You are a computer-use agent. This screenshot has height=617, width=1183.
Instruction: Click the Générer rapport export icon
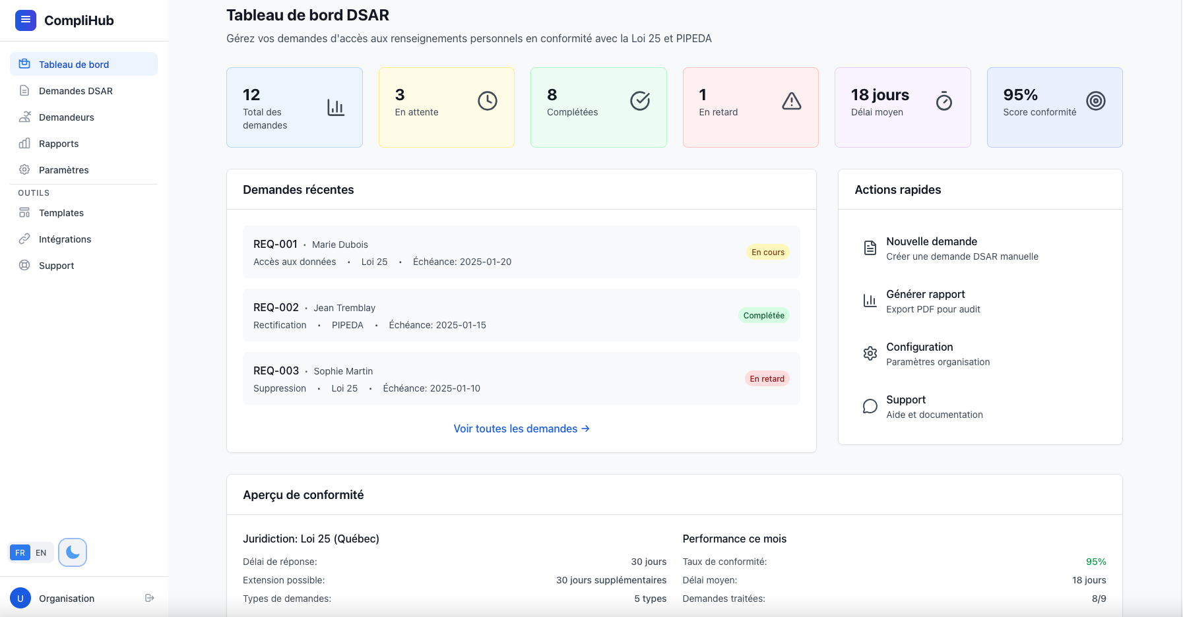(x=870, y=301)
